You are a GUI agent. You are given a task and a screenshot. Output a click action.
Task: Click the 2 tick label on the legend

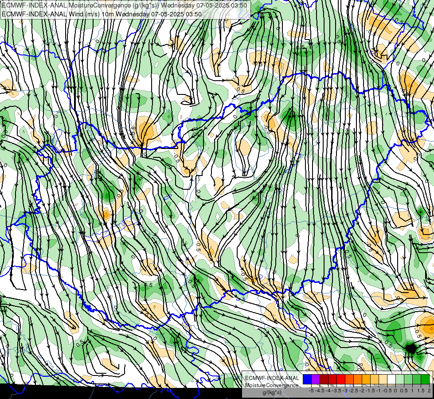point(429,391)
